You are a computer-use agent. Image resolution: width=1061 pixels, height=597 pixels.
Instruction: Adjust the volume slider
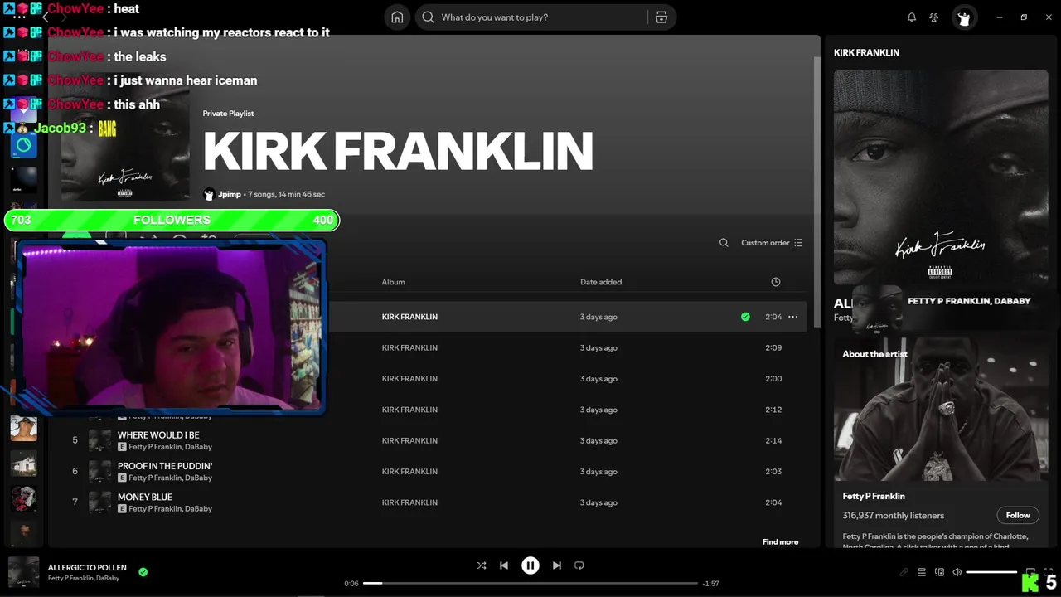[991, 572]
